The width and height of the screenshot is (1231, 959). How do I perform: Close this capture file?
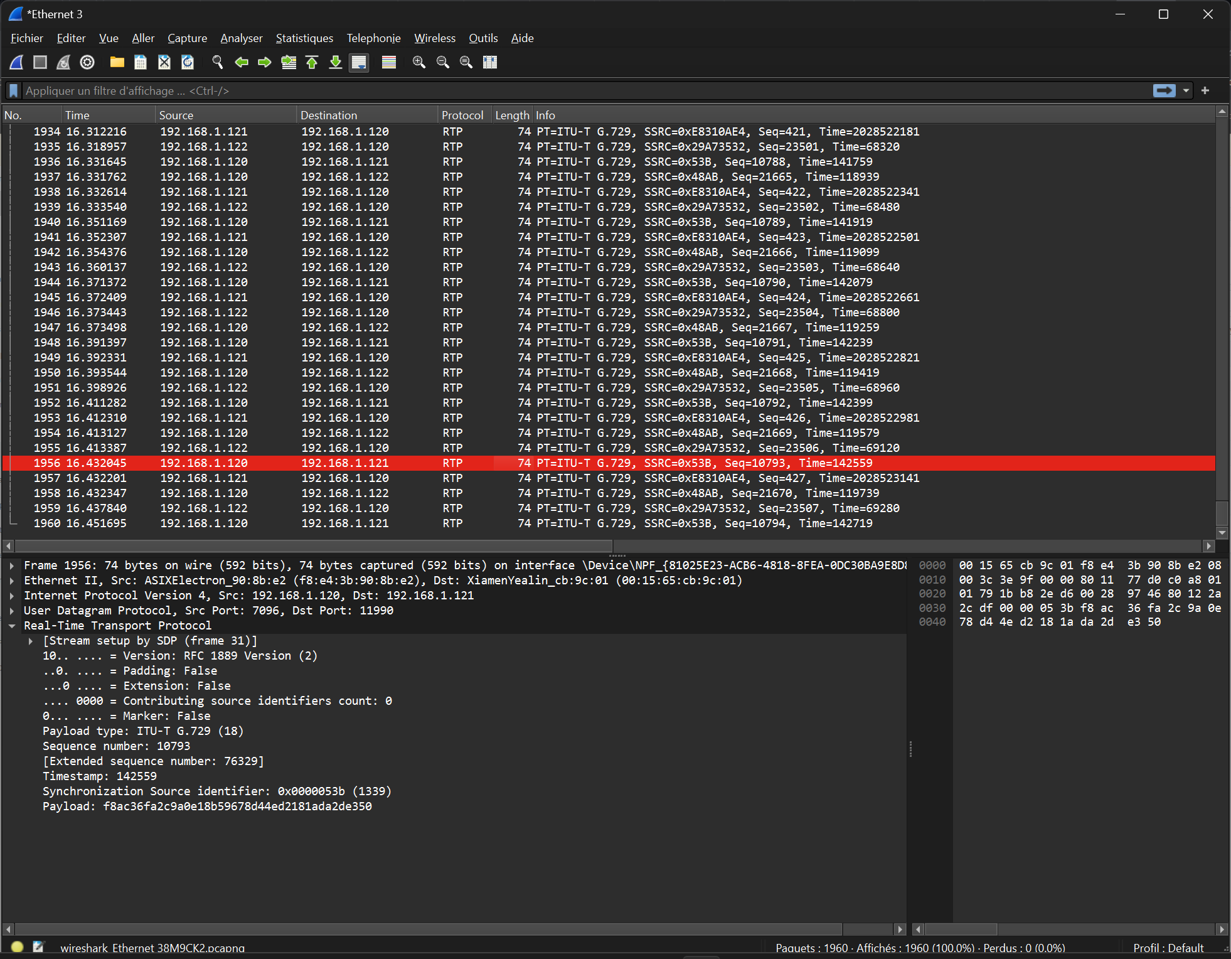pos(164,62)
